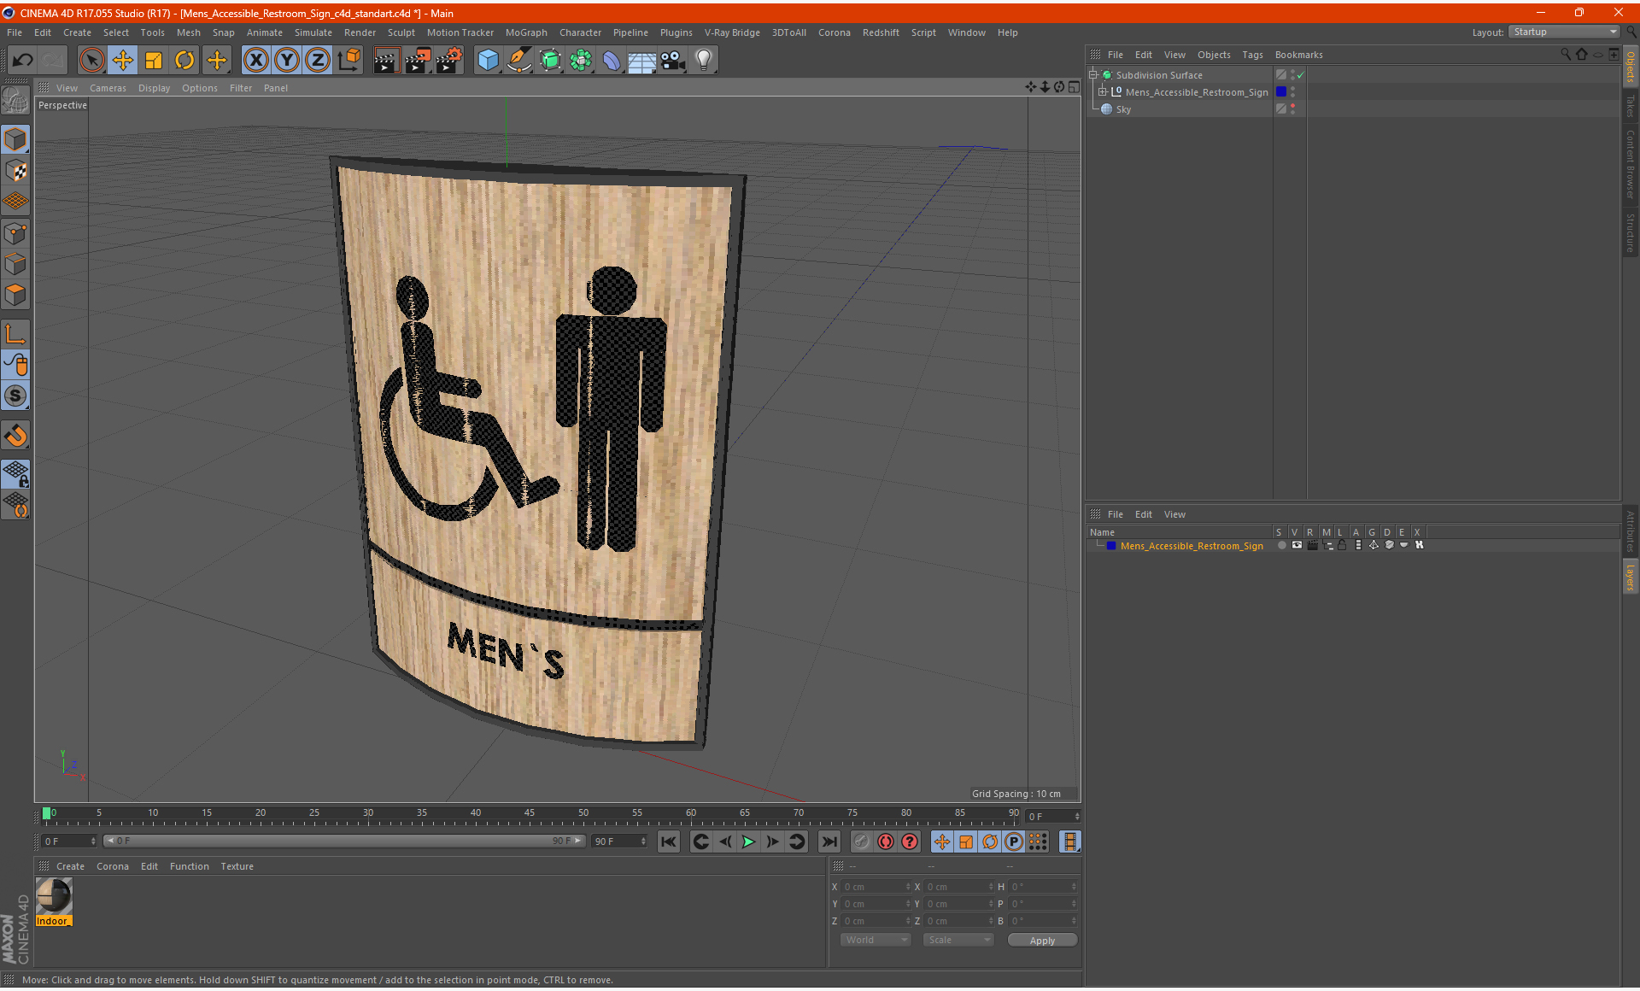Click the Apply button

pos(1042,941)
